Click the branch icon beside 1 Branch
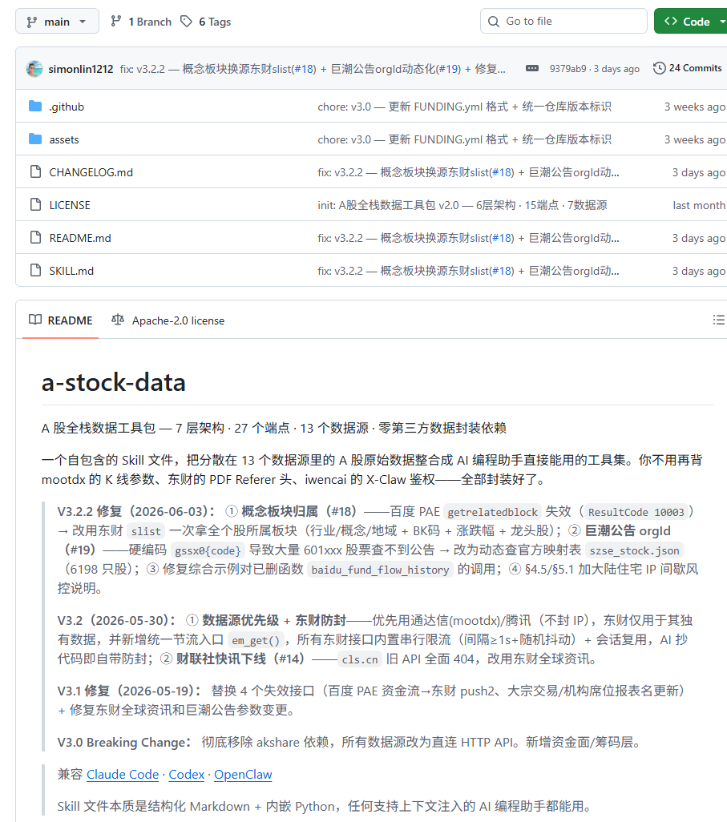 (116, 22)
